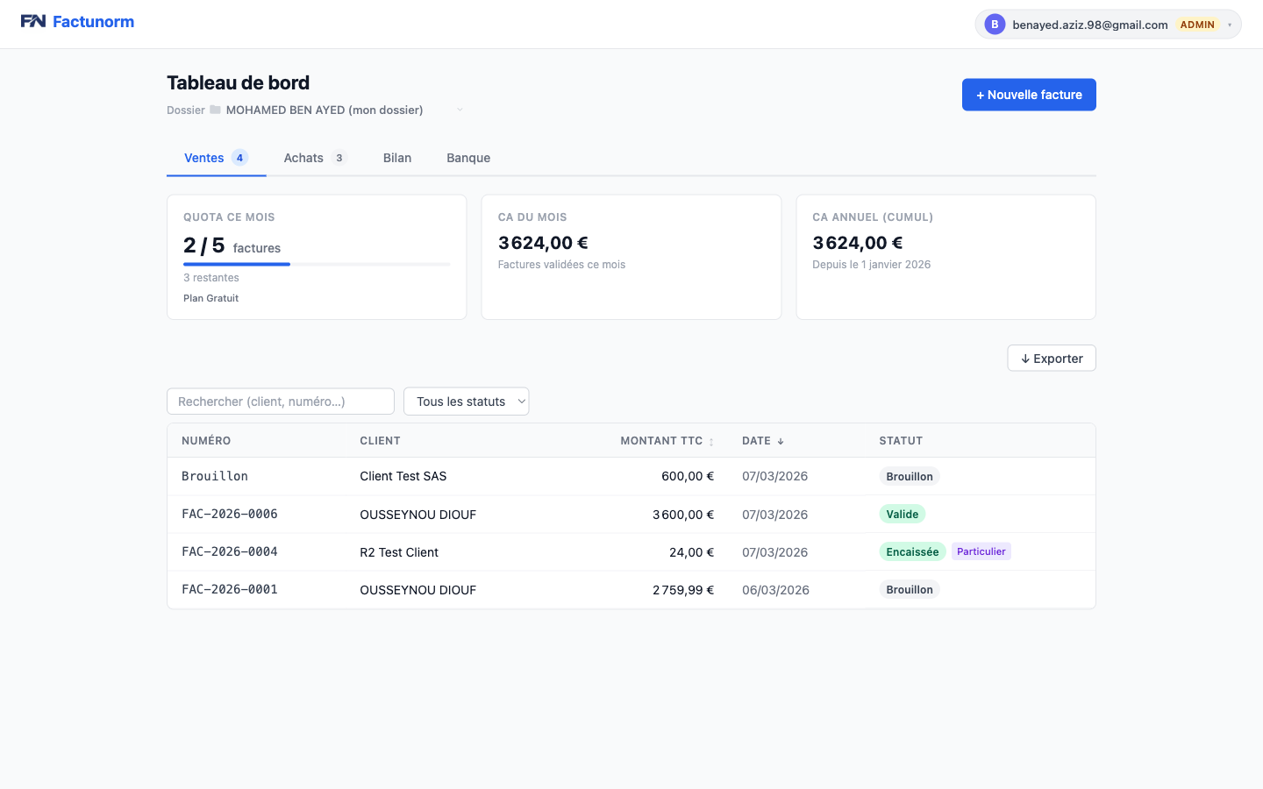Click the Ventes tab count badge
The height and width of the screenshot is (789, 1263).
pyautogui.click(x=239, y=158)
